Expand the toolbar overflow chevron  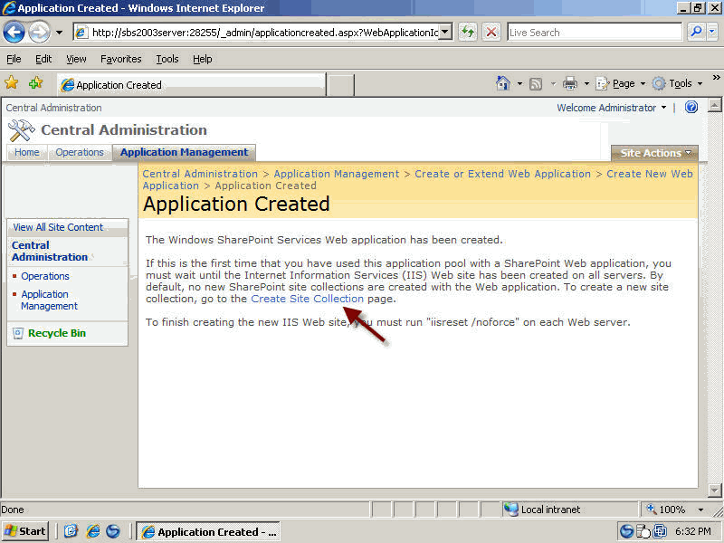[x=716, y=78]
